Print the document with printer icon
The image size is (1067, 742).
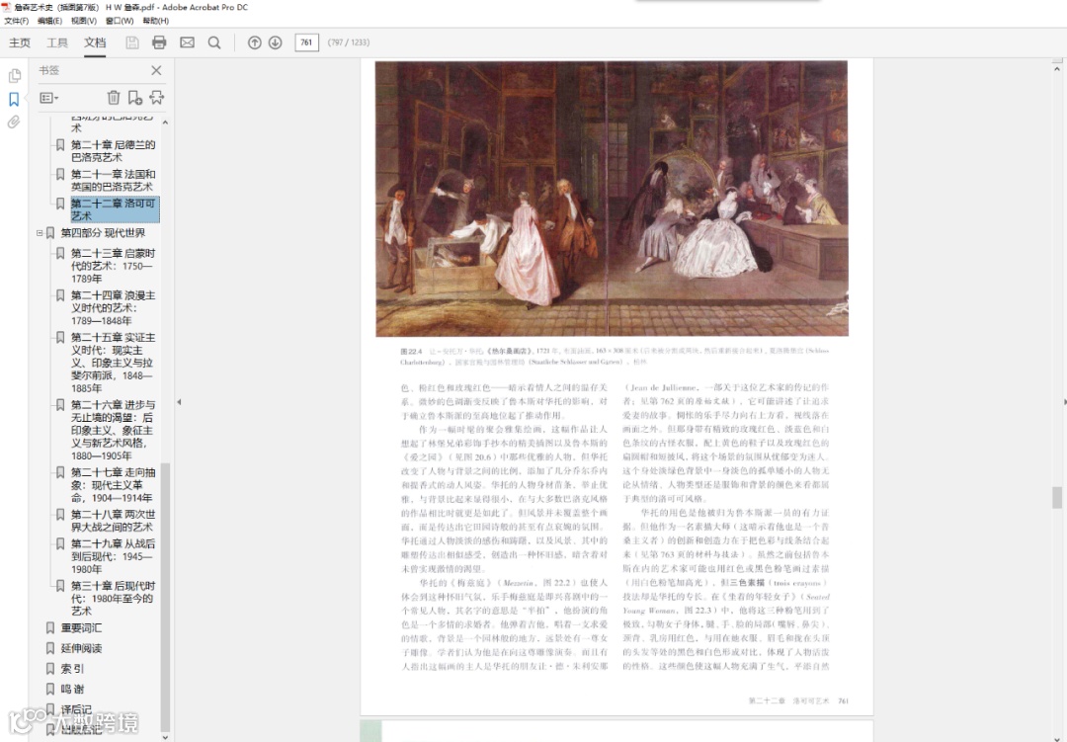pos(159,42)
